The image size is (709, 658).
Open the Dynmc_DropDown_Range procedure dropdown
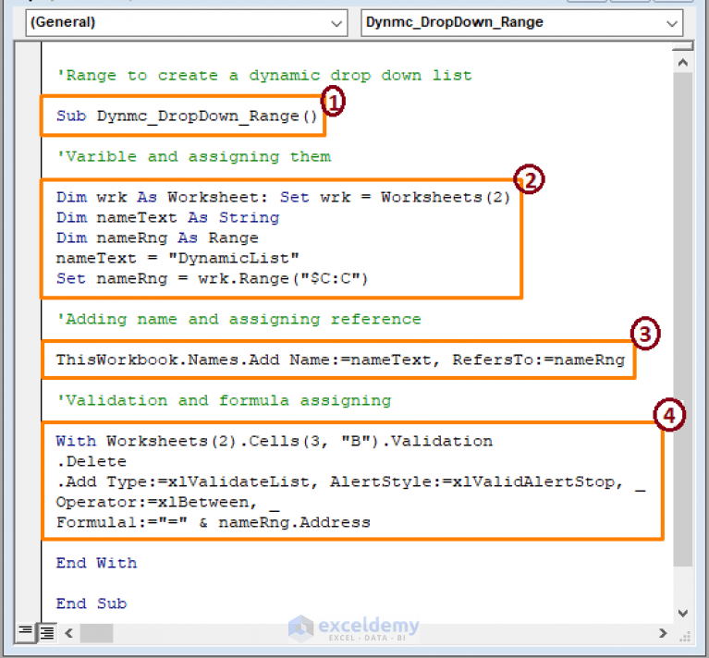(x=521, y=22)
